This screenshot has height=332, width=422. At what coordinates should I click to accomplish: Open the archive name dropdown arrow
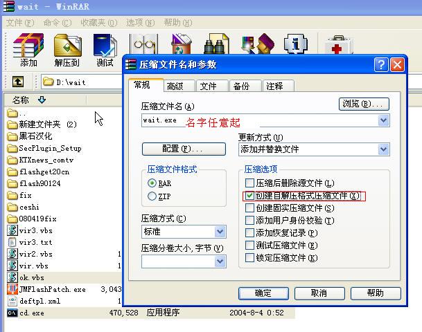click(383, 120)
